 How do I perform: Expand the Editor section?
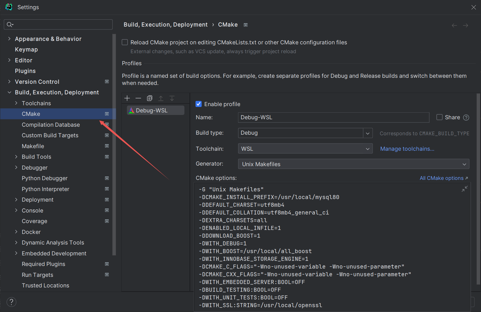click(9, 60)
